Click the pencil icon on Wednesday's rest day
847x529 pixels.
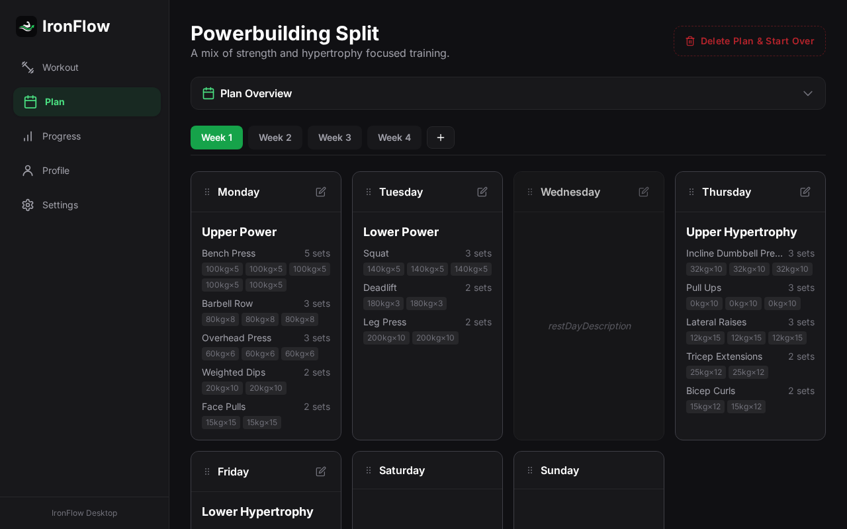coord(643,191)
